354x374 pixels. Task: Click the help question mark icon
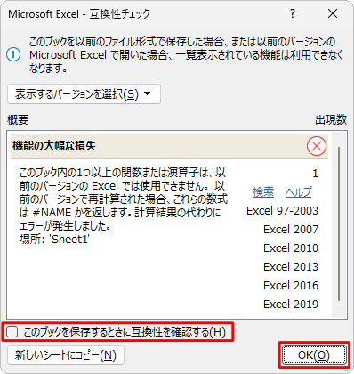point(293,13)
